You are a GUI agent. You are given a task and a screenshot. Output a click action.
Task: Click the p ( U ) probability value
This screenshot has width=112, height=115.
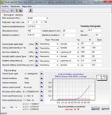(x=31, y=104)
